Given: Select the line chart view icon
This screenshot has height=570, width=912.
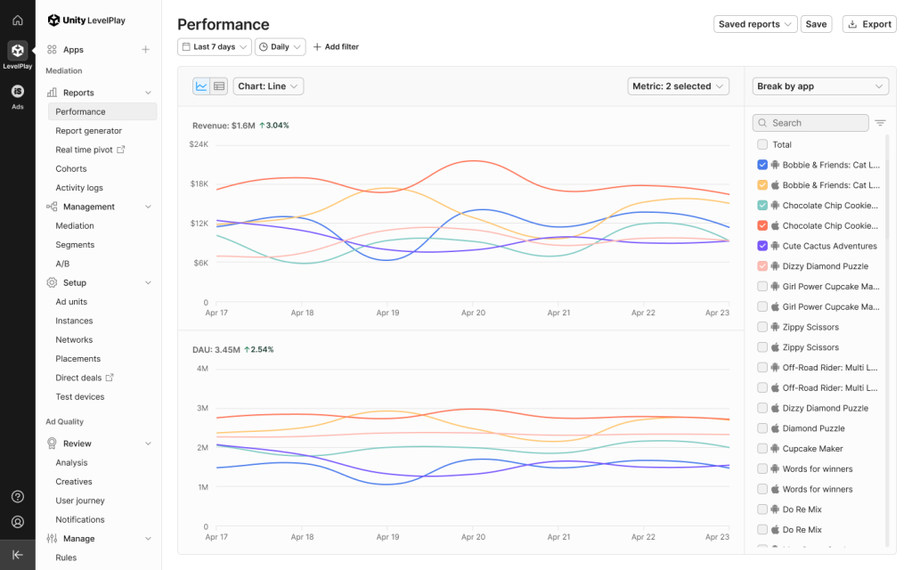Looking at the screenshot, I should tap(203, 86).
